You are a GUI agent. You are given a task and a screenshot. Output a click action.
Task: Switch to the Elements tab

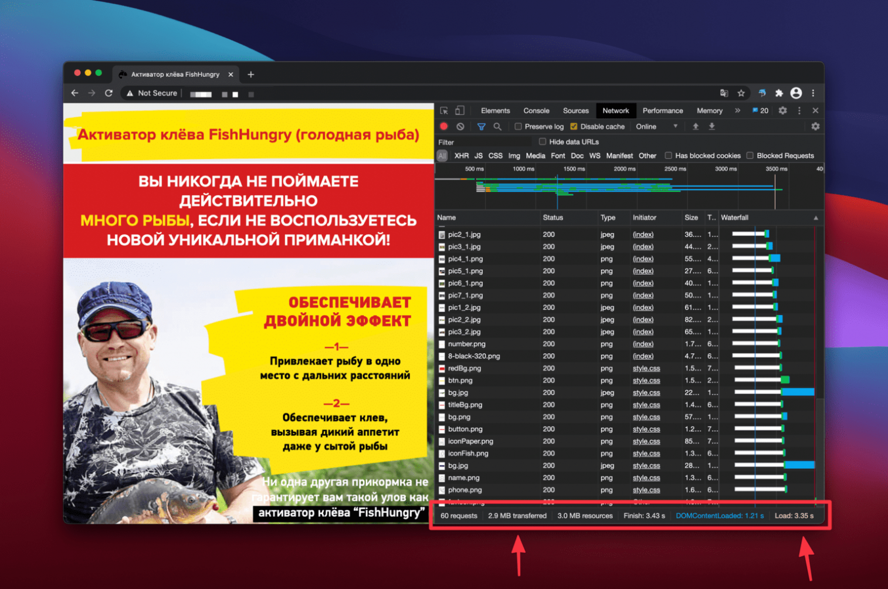496,110
